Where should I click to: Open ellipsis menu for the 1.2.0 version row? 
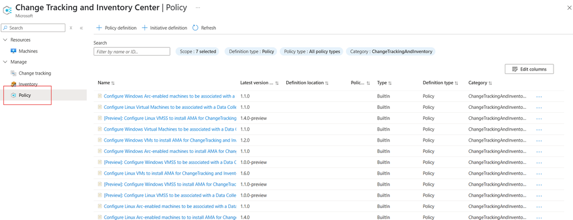click(539, 140)
